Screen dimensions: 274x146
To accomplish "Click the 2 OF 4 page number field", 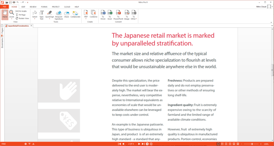I will coord(131,144).
